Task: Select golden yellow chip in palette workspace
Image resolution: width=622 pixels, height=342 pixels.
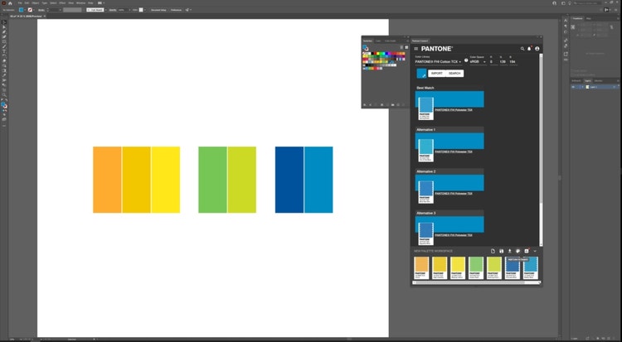Action: 440,268
